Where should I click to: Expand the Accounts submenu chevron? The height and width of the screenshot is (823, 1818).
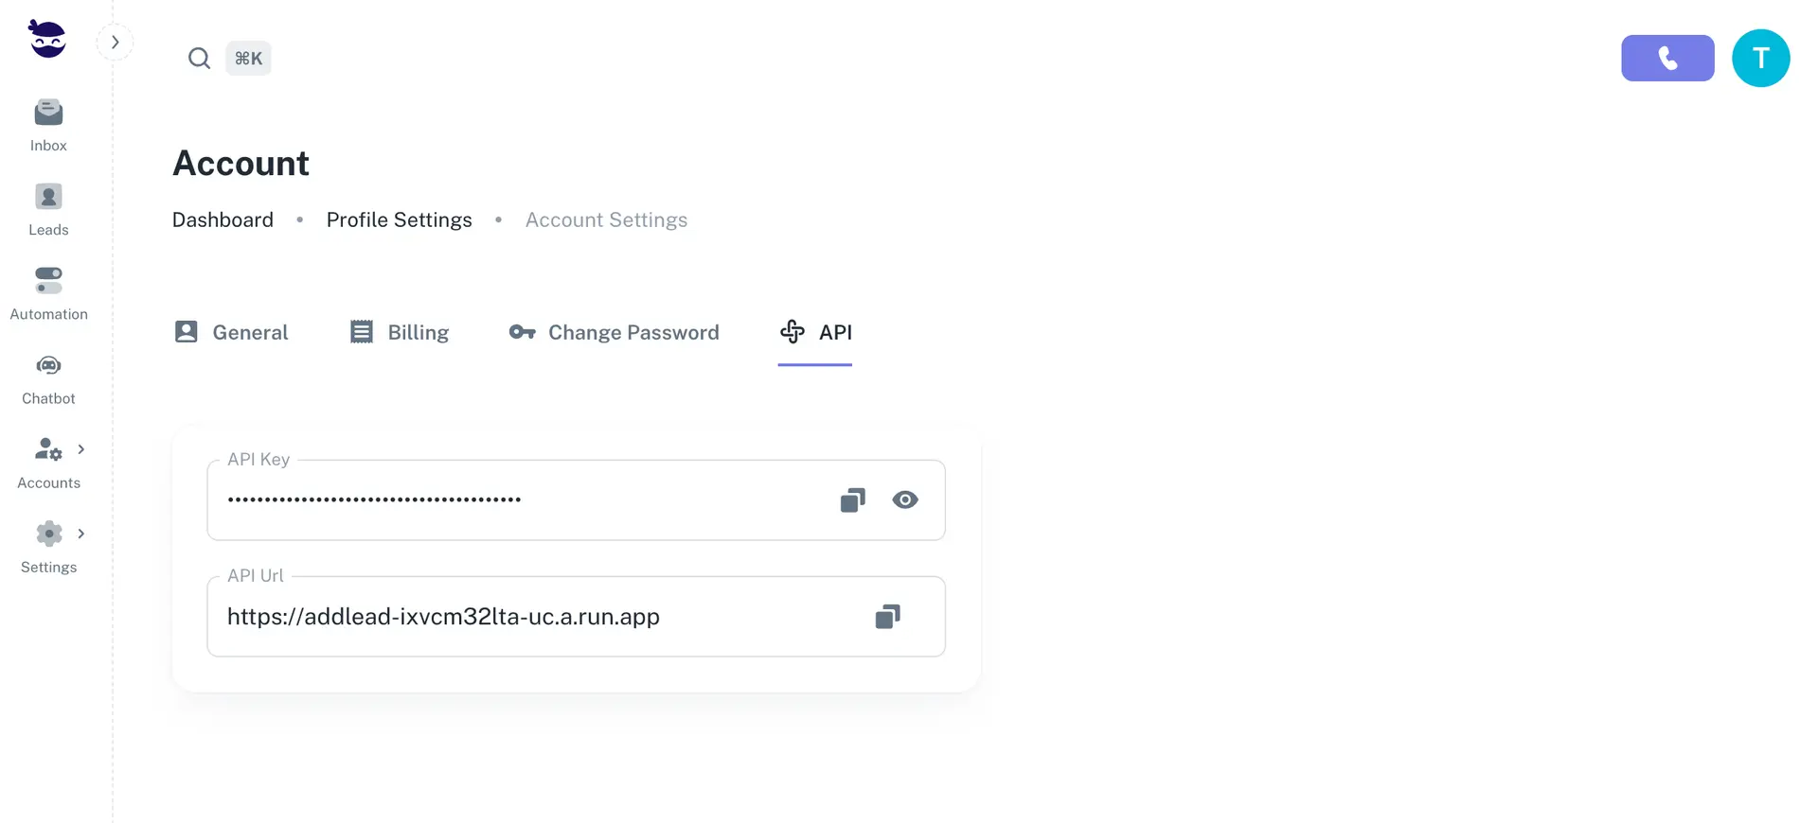tap(81, 449)
